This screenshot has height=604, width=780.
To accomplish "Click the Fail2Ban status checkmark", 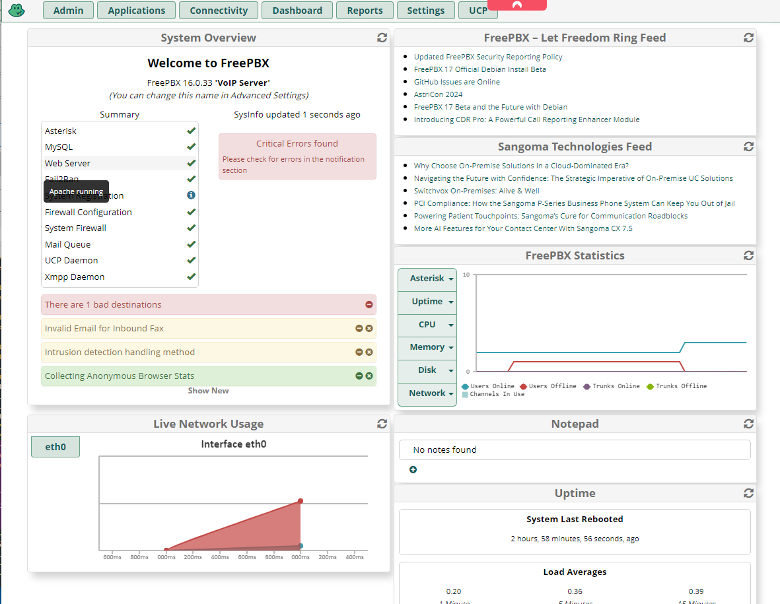I will [191, 179].
